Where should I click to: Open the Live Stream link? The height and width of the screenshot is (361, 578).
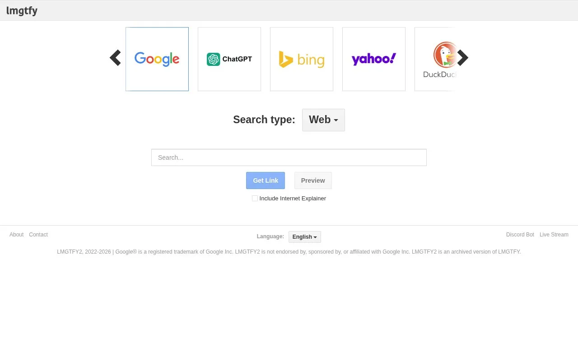[x=554, y=235]
